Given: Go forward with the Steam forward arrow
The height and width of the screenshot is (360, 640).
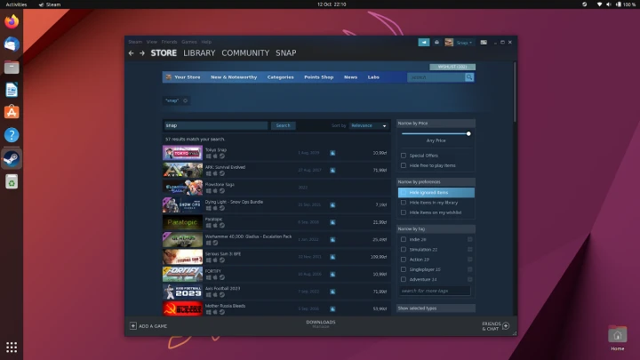Looking at the screenshot, I should click(x=142, y=53).
